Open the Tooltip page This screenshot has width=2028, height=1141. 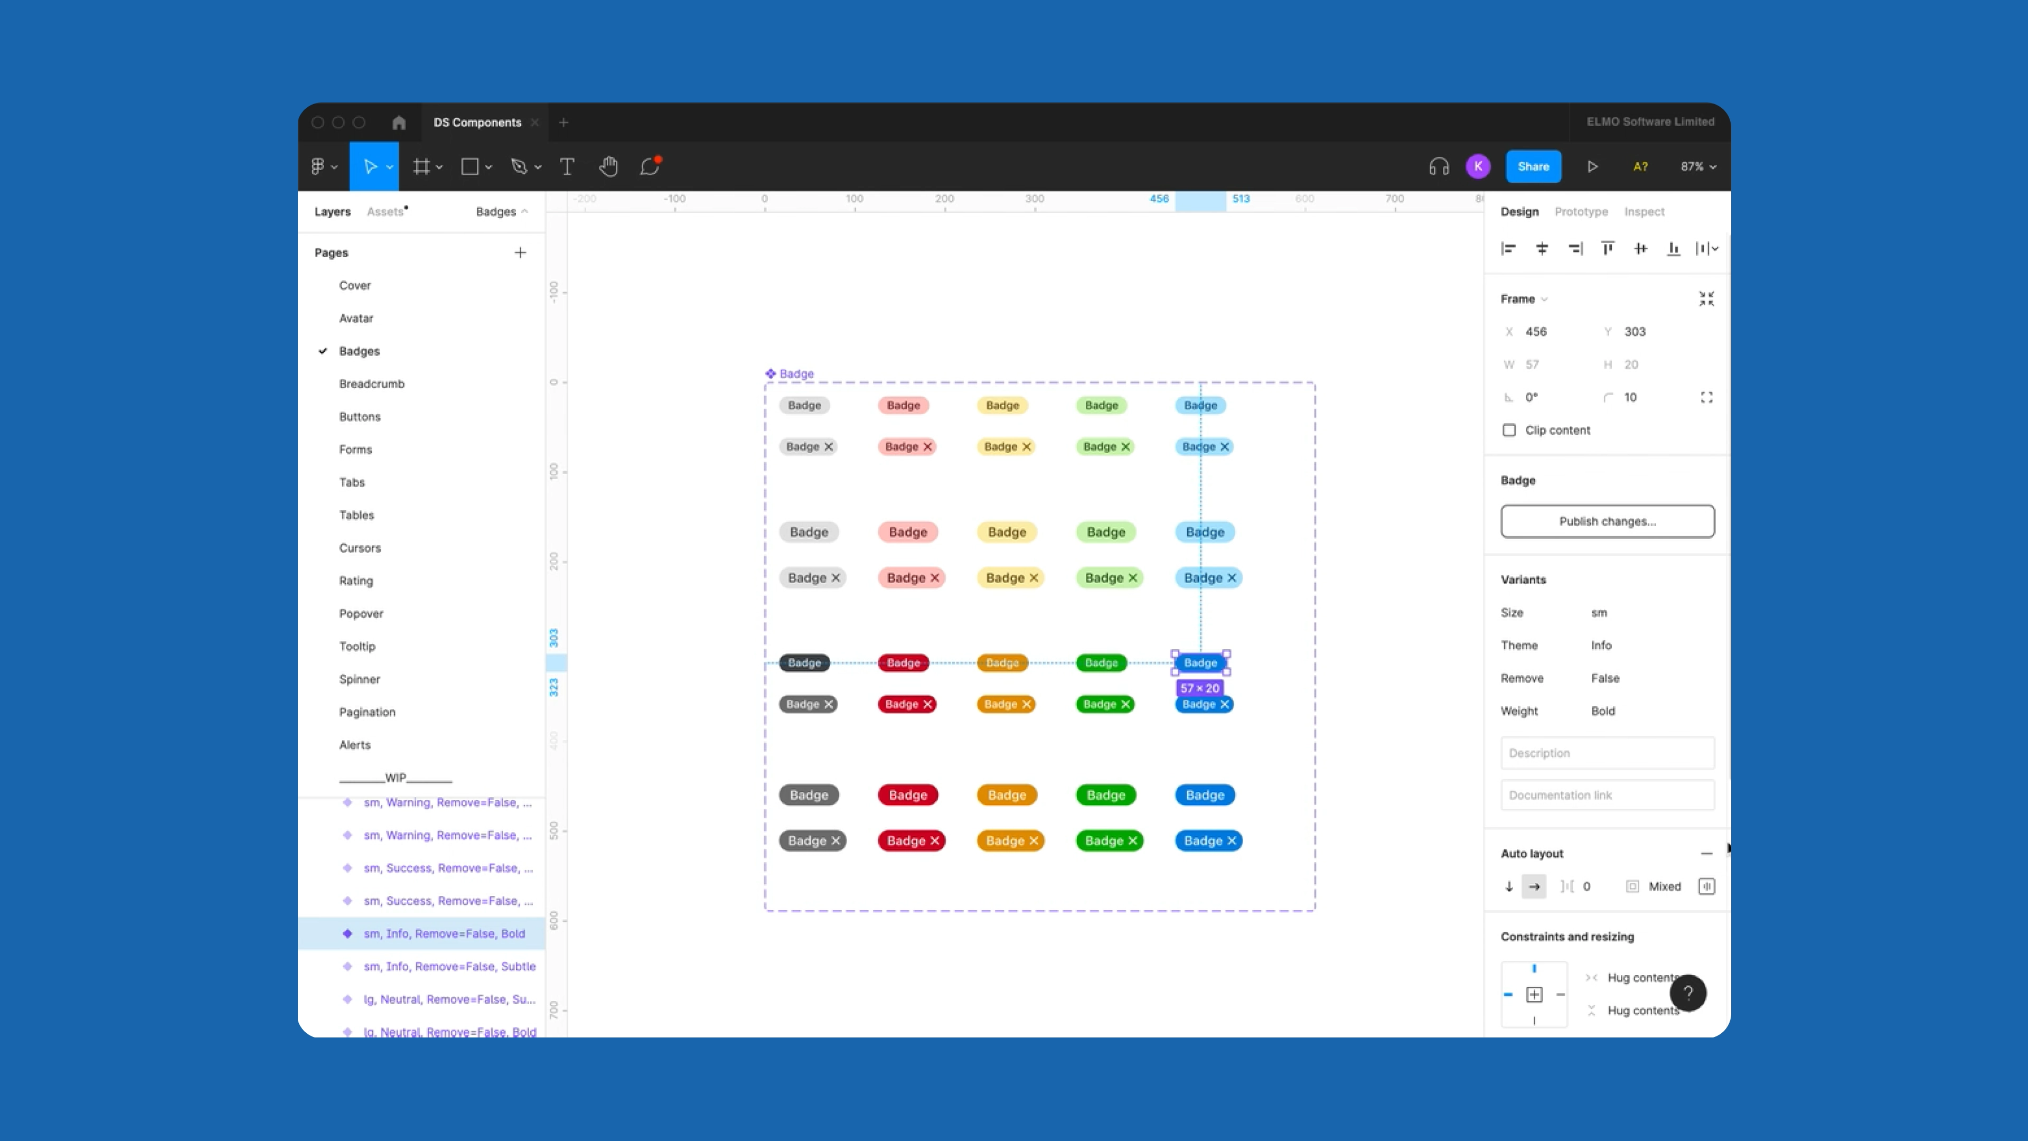(x=358, y=647)
